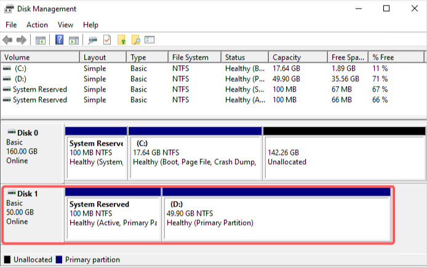This screenshot has height=268, width=427.
Task: Toggle the Show/Hide Action Pane icon
Action: [x=74, y=41]
